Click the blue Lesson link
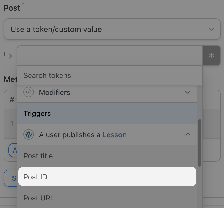The image size is (224, 208). pyautogui.click(x=114, y=135)
